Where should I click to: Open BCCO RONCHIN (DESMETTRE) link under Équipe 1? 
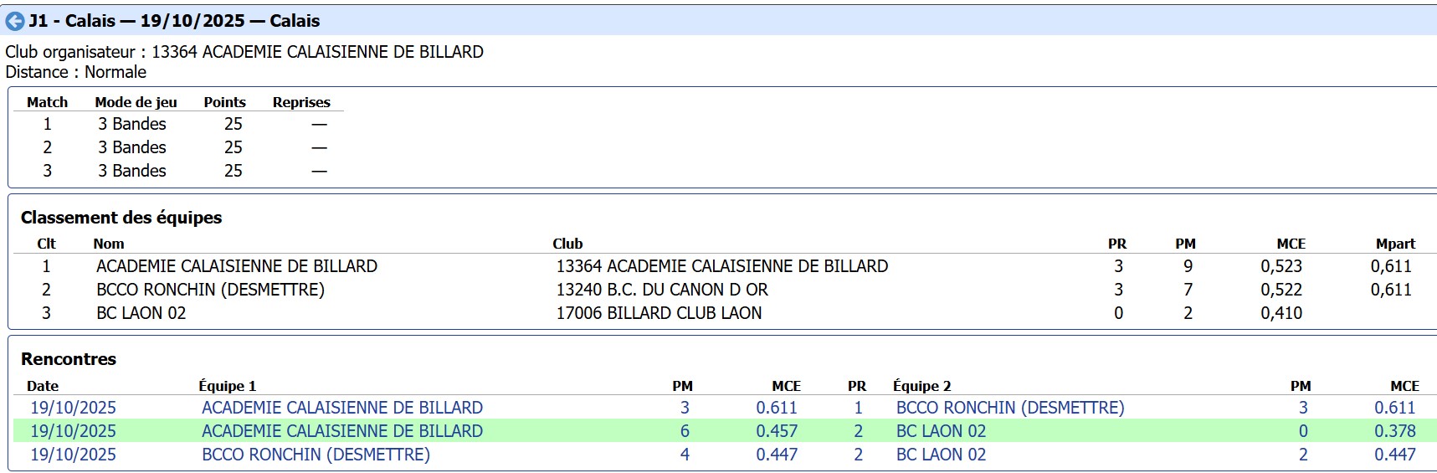[x=316, y=455]
